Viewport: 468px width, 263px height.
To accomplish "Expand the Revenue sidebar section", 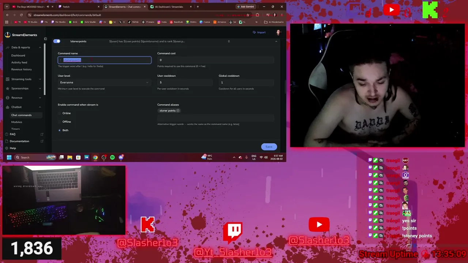I will [x=24, y=98].
